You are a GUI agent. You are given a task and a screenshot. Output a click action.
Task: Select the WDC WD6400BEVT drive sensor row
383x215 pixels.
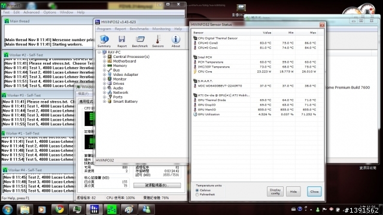256,86
